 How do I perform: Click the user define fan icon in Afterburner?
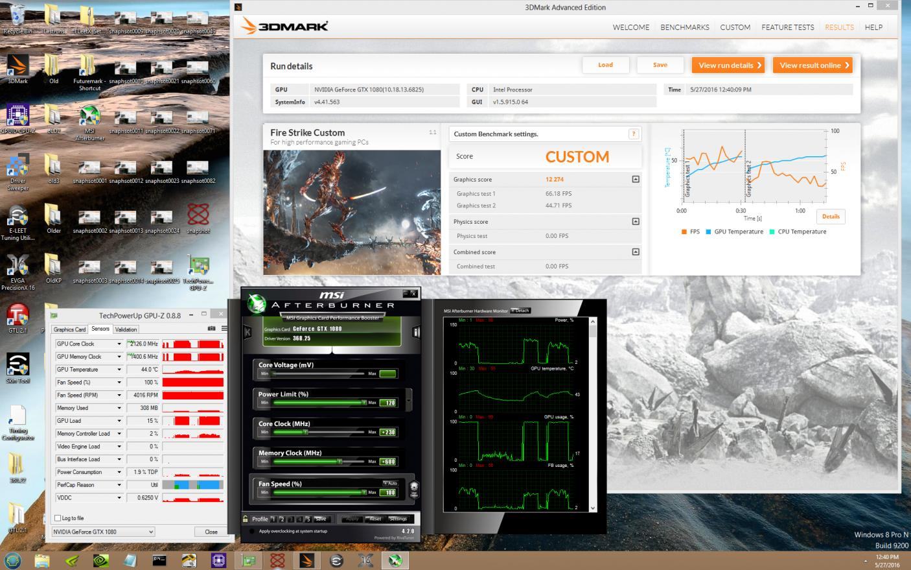[414, 488]
